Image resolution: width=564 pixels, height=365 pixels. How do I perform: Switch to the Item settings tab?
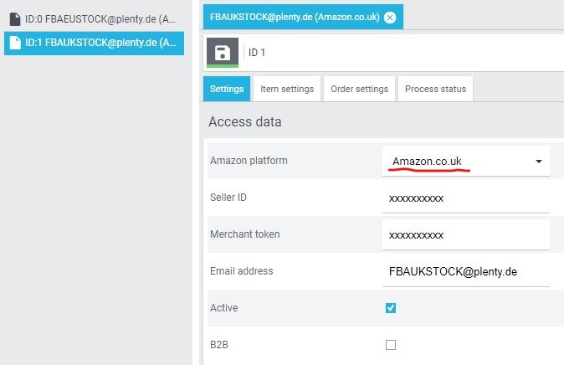point(287,89)
